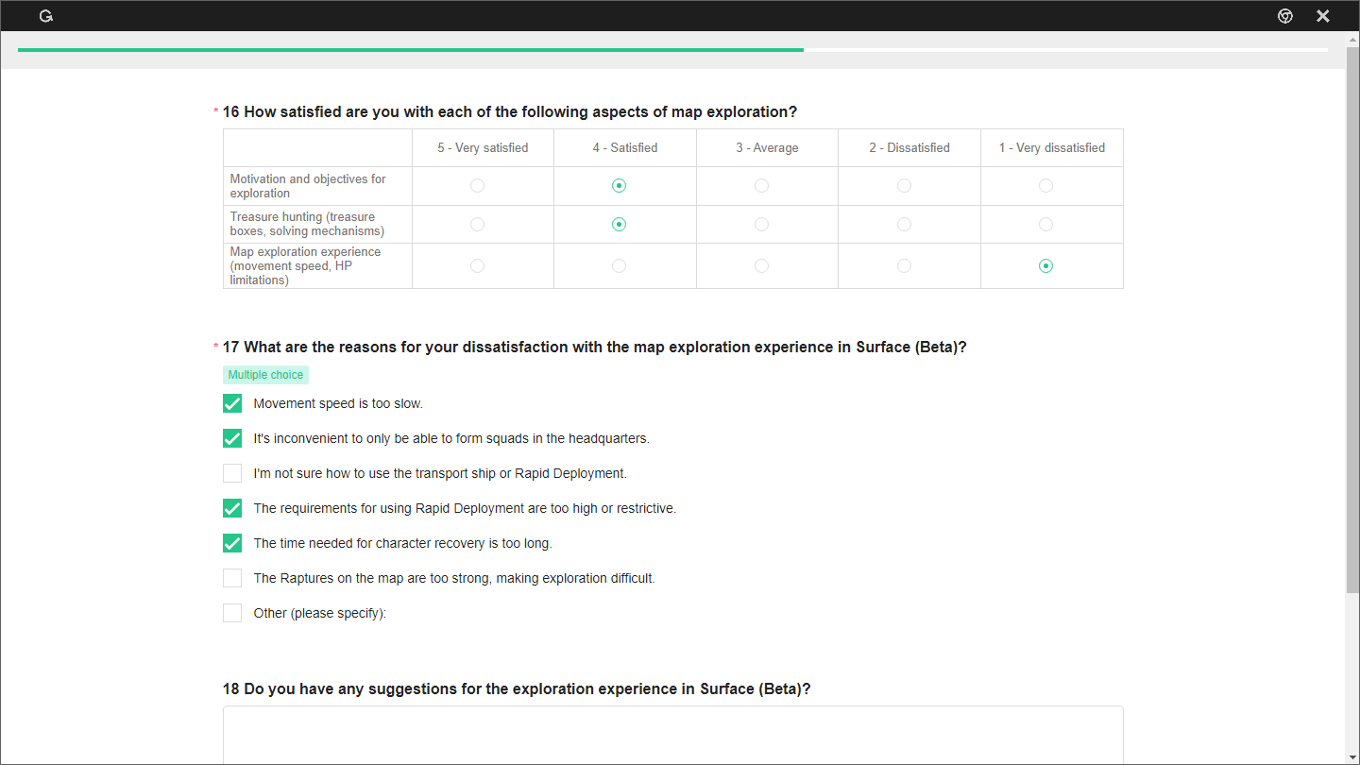Click the '1 - Very dissatisfied' column header
The width and height of the screenshot is (1360, 765).
(1052, 147)
